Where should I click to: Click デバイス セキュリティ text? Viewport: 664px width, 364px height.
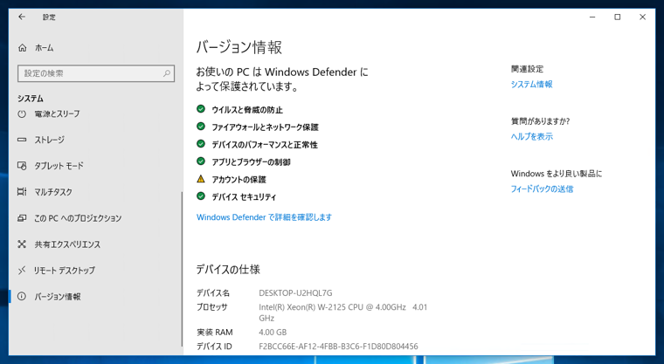tap(244, 196)
